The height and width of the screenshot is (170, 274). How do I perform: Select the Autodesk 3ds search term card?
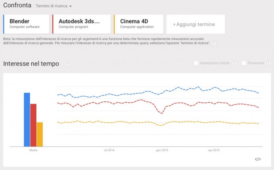81,24
